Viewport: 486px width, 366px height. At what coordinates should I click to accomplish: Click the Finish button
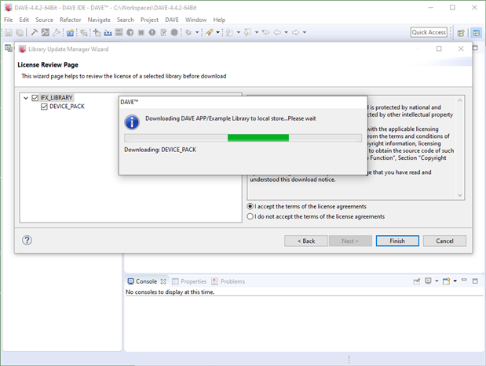[397, 241]
